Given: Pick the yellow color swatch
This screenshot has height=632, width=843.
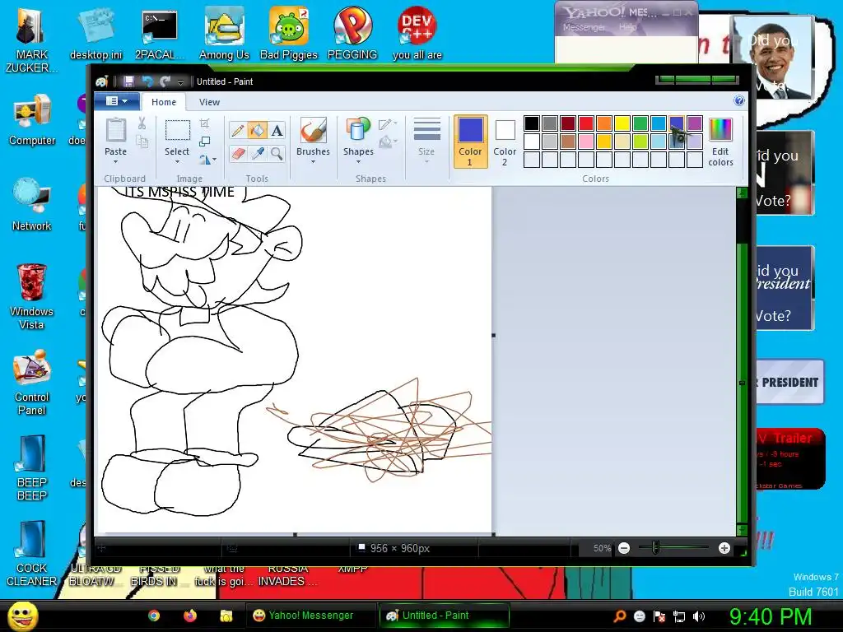Looking at the screenshot, I should coord(622,123).
